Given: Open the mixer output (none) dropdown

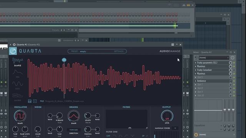Looking at the screenshot, I should click(x=216, y=135).
